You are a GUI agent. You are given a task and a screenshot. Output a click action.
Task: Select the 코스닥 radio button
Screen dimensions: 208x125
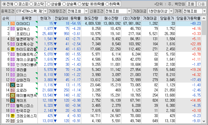(x=31, y=4)
